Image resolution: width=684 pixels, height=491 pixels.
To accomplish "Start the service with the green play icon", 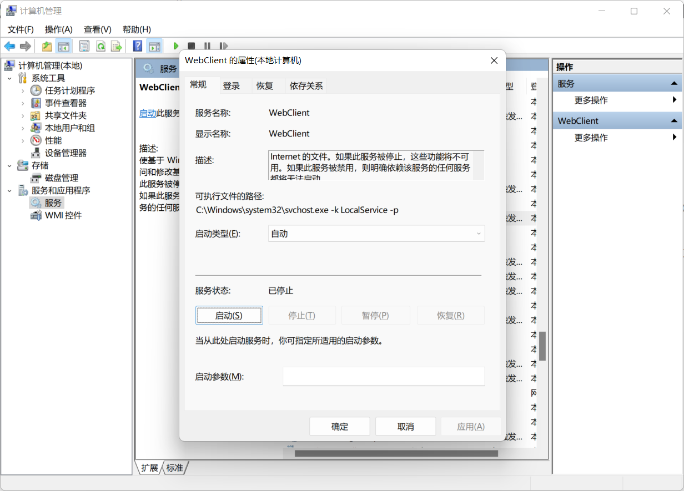I will coord(176,46).
